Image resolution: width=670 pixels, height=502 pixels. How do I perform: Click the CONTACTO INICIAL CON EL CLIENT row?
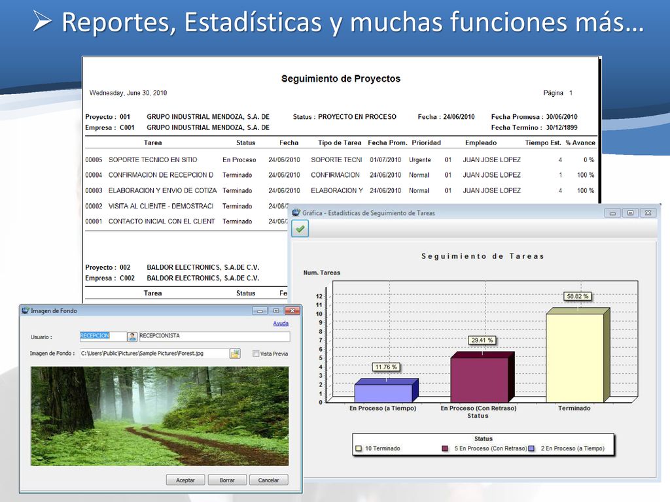186,221
